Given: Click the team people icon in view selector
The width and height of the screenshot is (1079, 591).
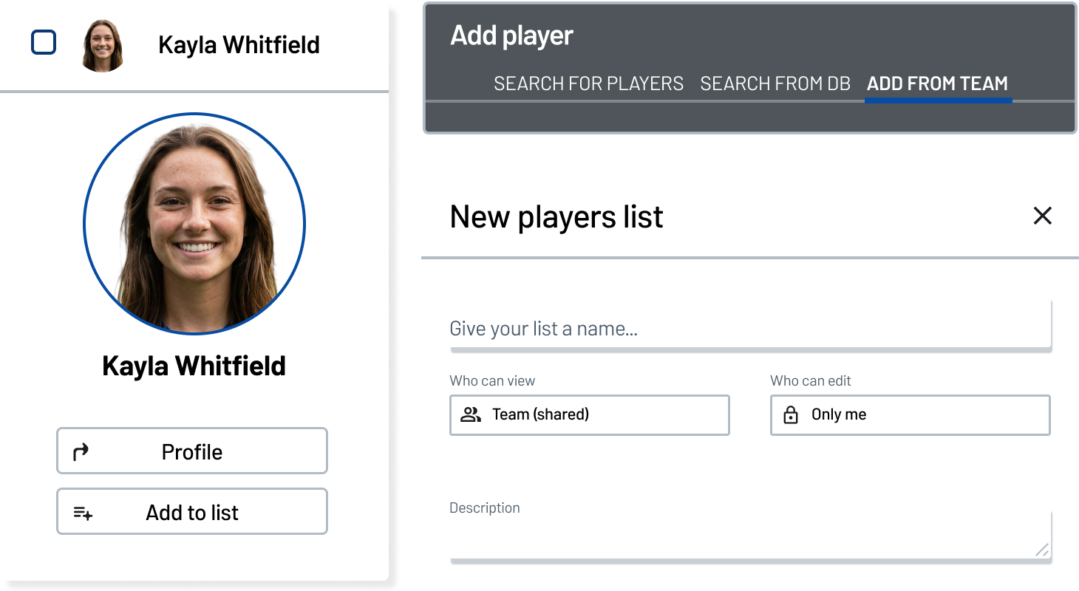Looking at the screenshot, I should [x=471, y=414].
